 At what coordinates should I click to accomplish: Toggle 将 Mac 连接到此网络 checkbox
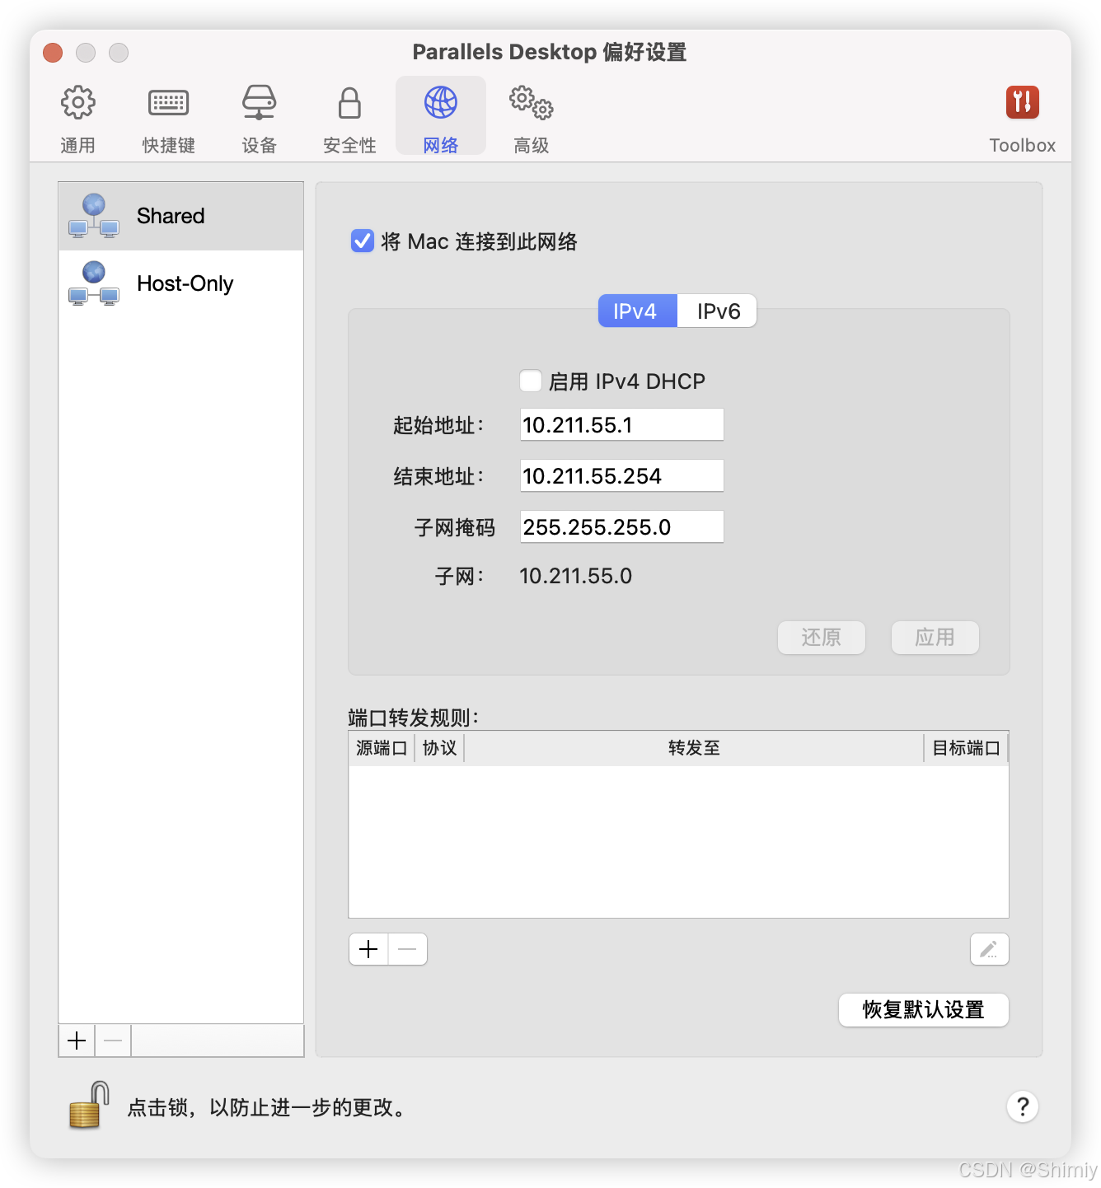pyautogui.click(x=363, y=241)
